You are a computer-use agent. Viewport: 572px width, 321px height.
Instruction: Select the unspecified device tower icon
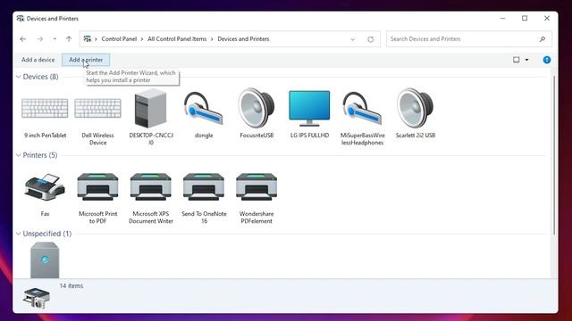point(45,260)
